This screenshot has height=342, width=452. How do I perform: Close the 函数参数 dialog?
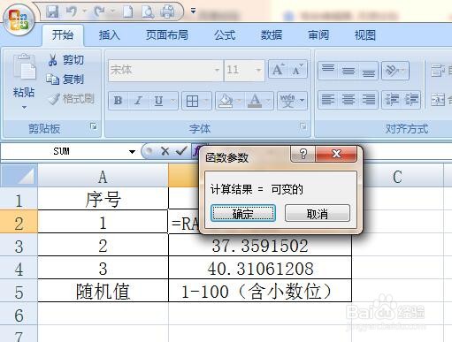point(336,154)
